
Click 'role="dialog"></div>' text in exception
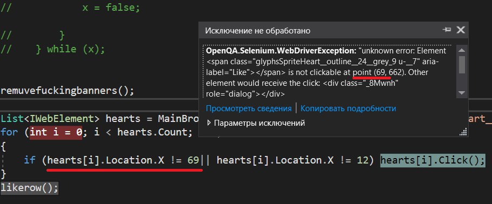pos(245,94)
